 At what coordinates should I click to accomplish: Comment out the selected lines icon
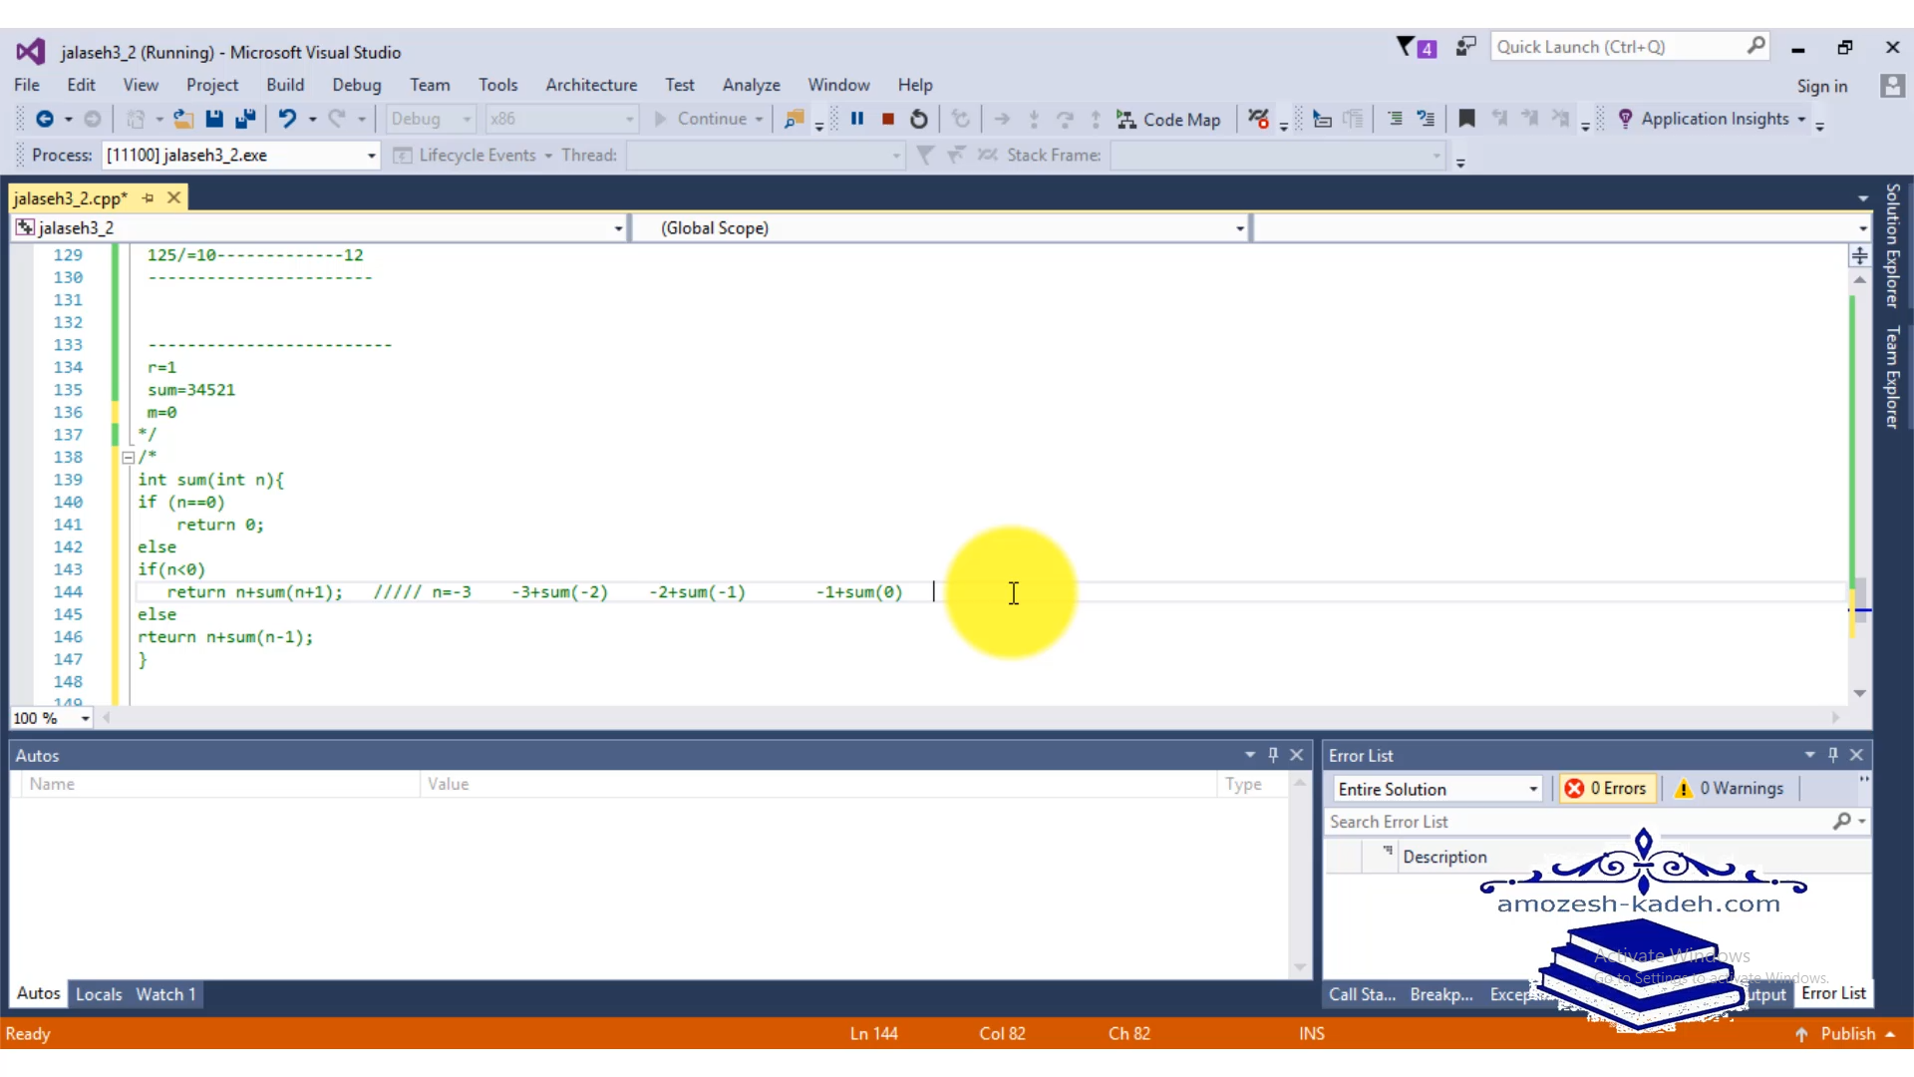(x=1395, y=119)
